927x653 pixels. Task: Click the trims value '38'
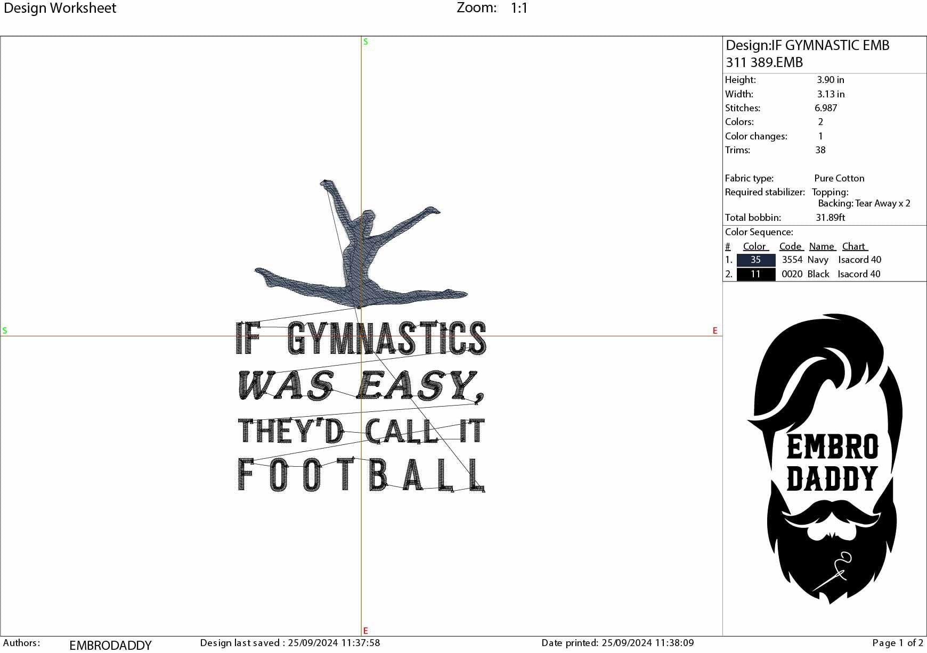pos(820,150)
